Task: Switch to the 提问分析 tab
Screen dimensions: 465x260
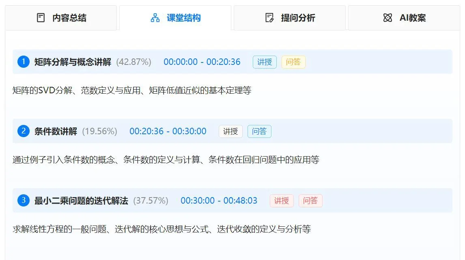Action: click(x=290, y=18)
